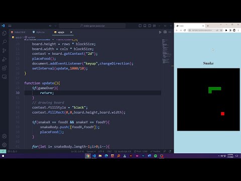Reload the Snake page in Chrome
241x181 pixels.
[185, 30]
